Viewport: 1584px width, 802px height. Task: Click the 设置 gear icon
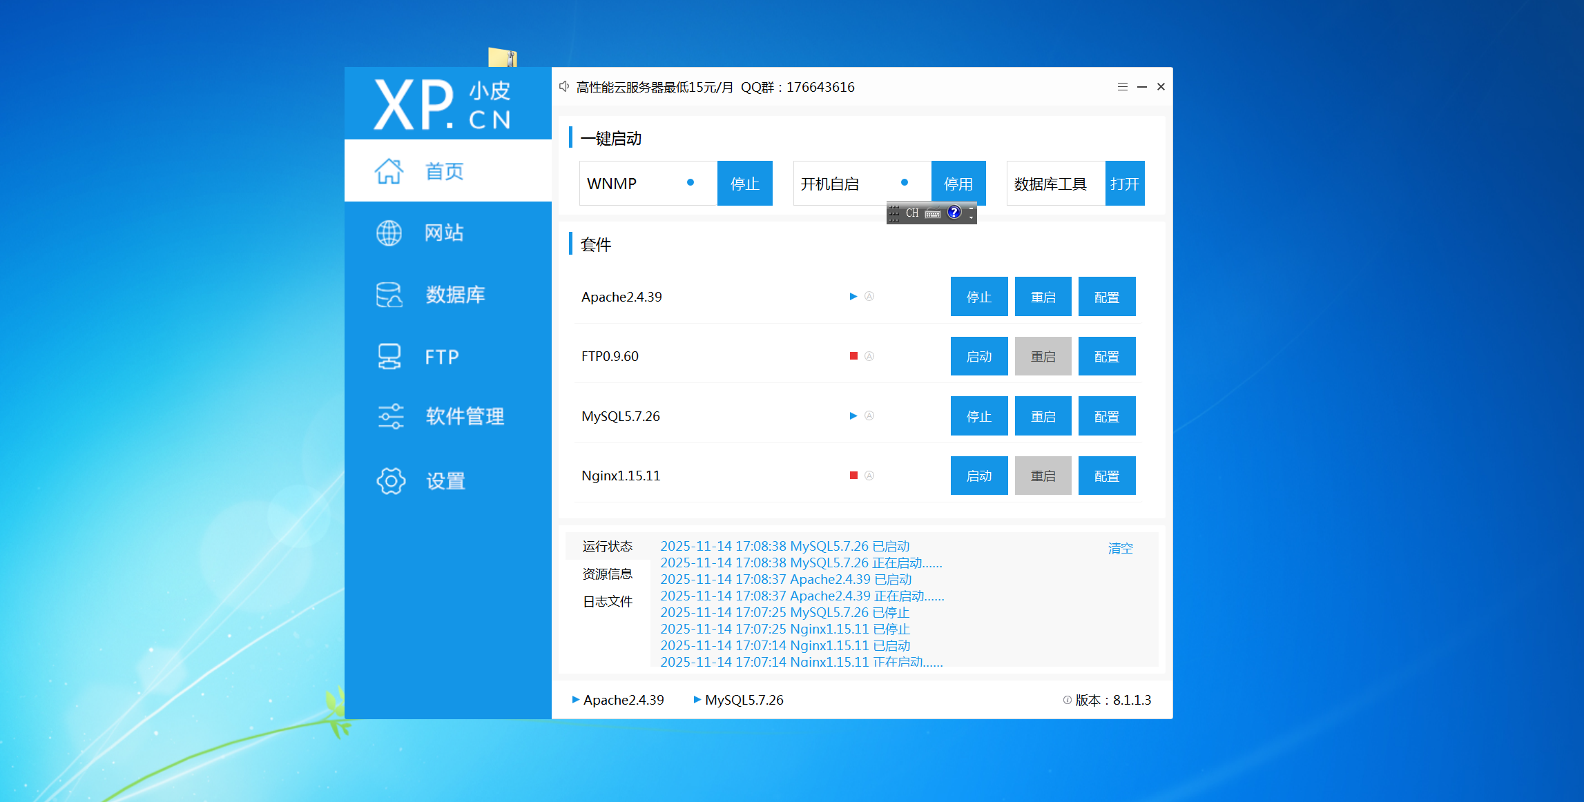click(391, 481)
